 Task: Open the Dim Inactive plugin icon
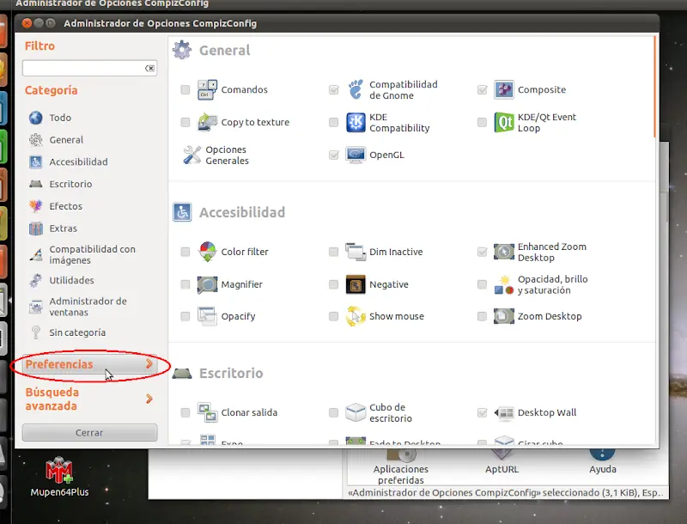click(x=356, y=252)
